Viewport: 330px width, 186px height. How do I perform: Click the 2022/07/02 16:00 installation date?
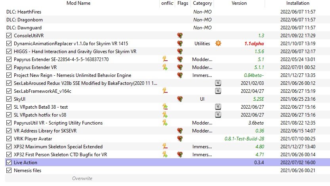pyautogui.click(x=298, y=163)
